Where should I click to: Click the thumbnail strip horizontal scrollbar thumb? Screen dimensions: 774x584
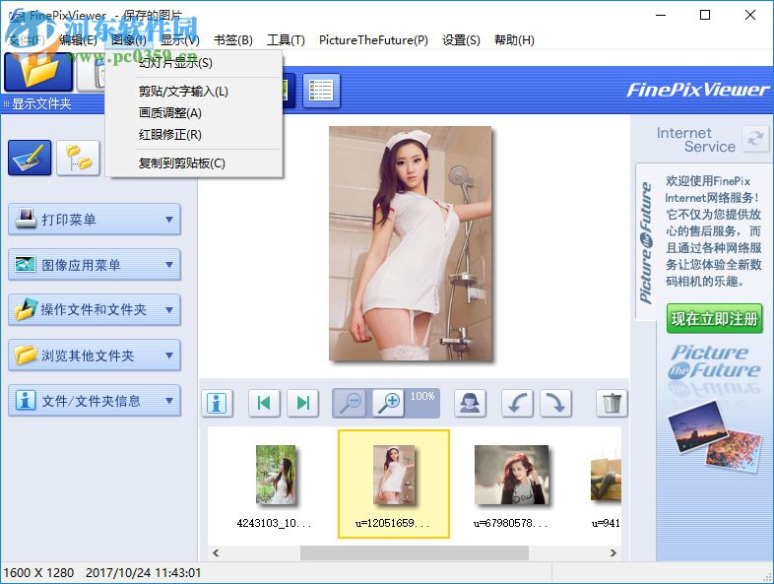tap(415, 552)
